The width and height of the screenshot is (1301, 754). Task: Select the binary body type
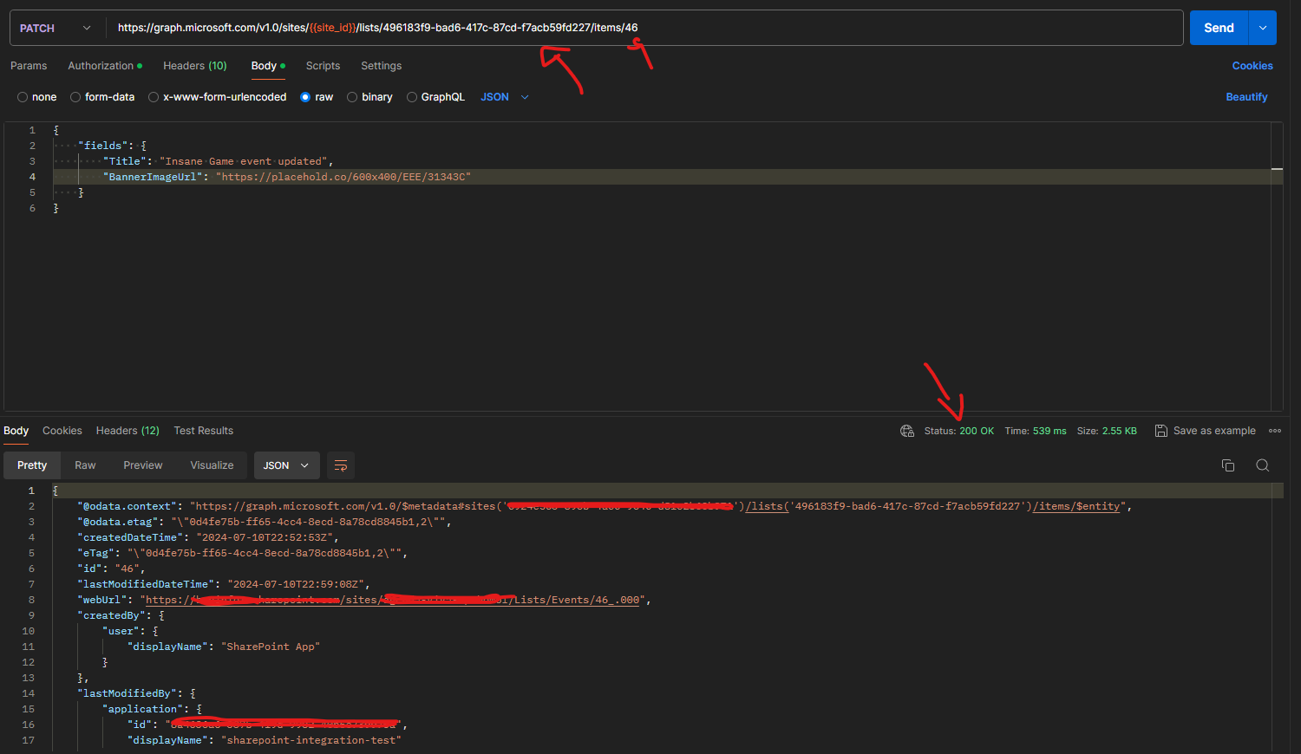pyautogui.click(x=369, y=97)
